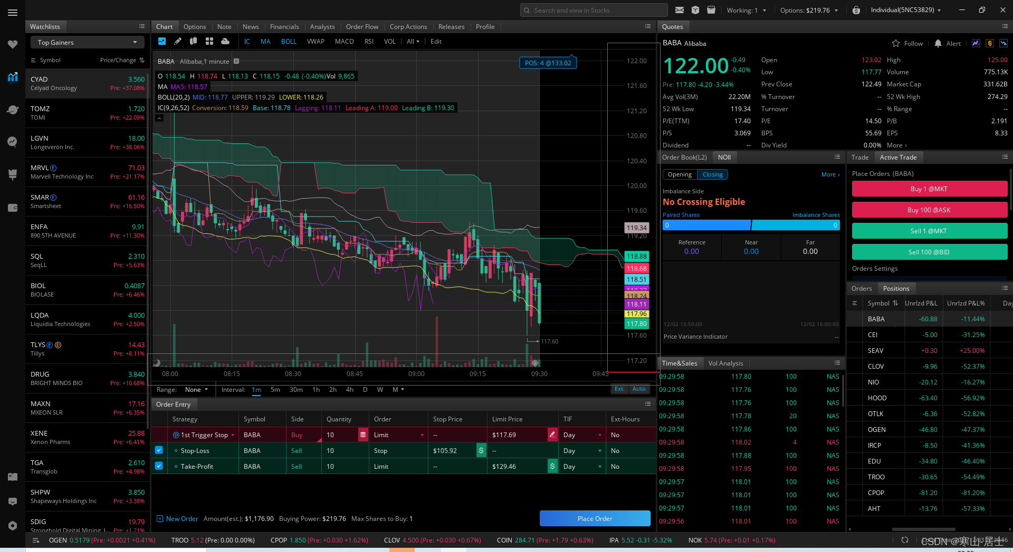
Task: Switch to the Orders tab
Action: click(x=862, y=288)
